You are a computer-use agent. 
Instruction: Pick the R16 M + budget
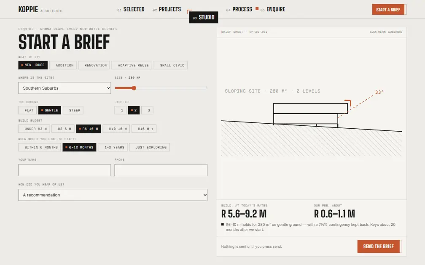(144, 129)
